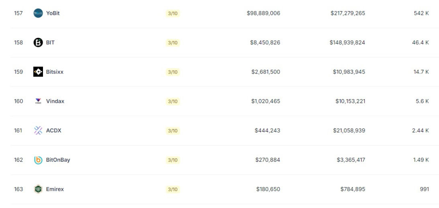
Task: Open the Bitsixx exchange name link
Action: tap(55, 72)
